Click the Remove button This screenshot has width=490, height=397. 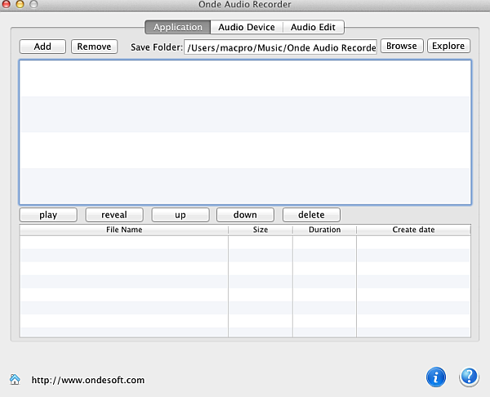pos(94,47)
